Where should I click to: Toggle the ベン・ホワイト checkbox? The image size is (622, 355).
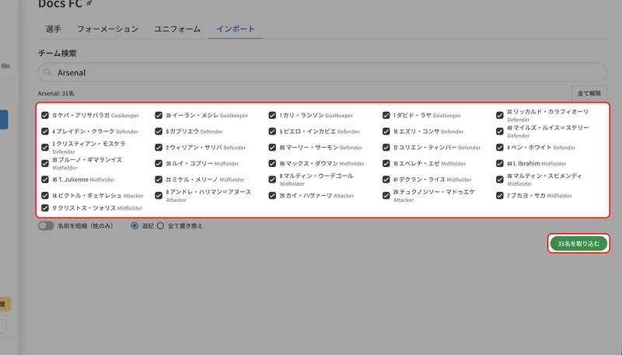(500, 148)
